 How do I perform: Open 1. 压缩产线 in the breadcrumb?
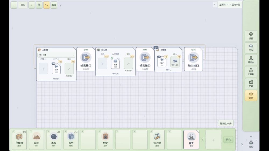pyautogui.click(x=235, y=5)
